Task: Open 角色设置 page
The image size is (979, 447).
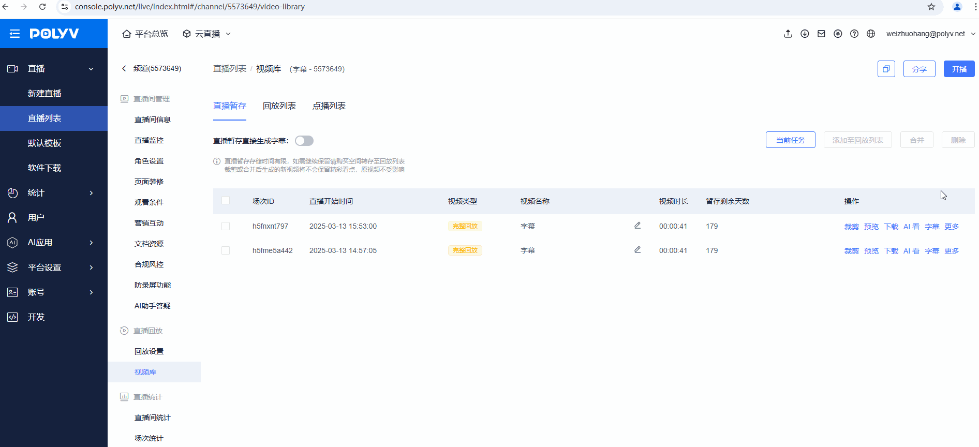Action: tap(149, 161)
